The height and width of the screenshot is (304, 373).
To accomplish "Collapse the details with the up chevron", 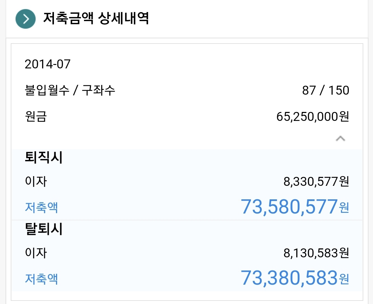I will (x=340, y=139).
